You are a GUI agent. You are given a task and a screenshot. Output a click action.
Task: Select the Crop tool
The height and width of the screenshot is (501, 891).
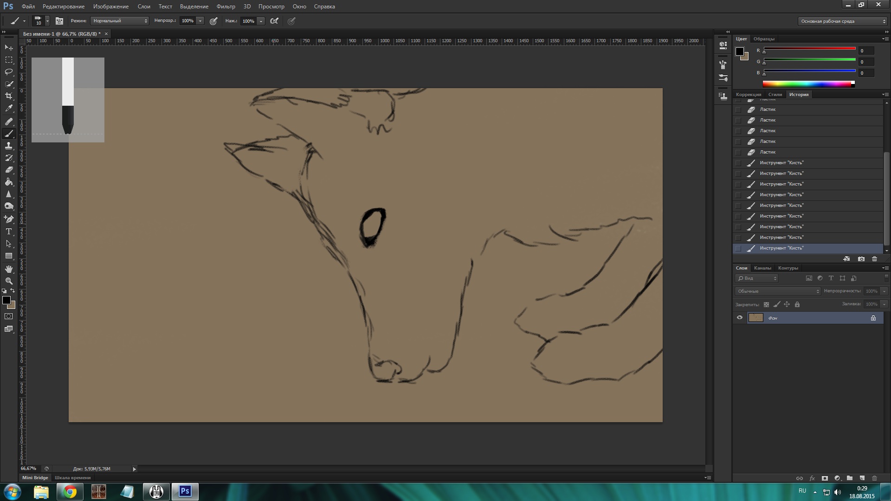pyautogui.click(x=9, y=96)
